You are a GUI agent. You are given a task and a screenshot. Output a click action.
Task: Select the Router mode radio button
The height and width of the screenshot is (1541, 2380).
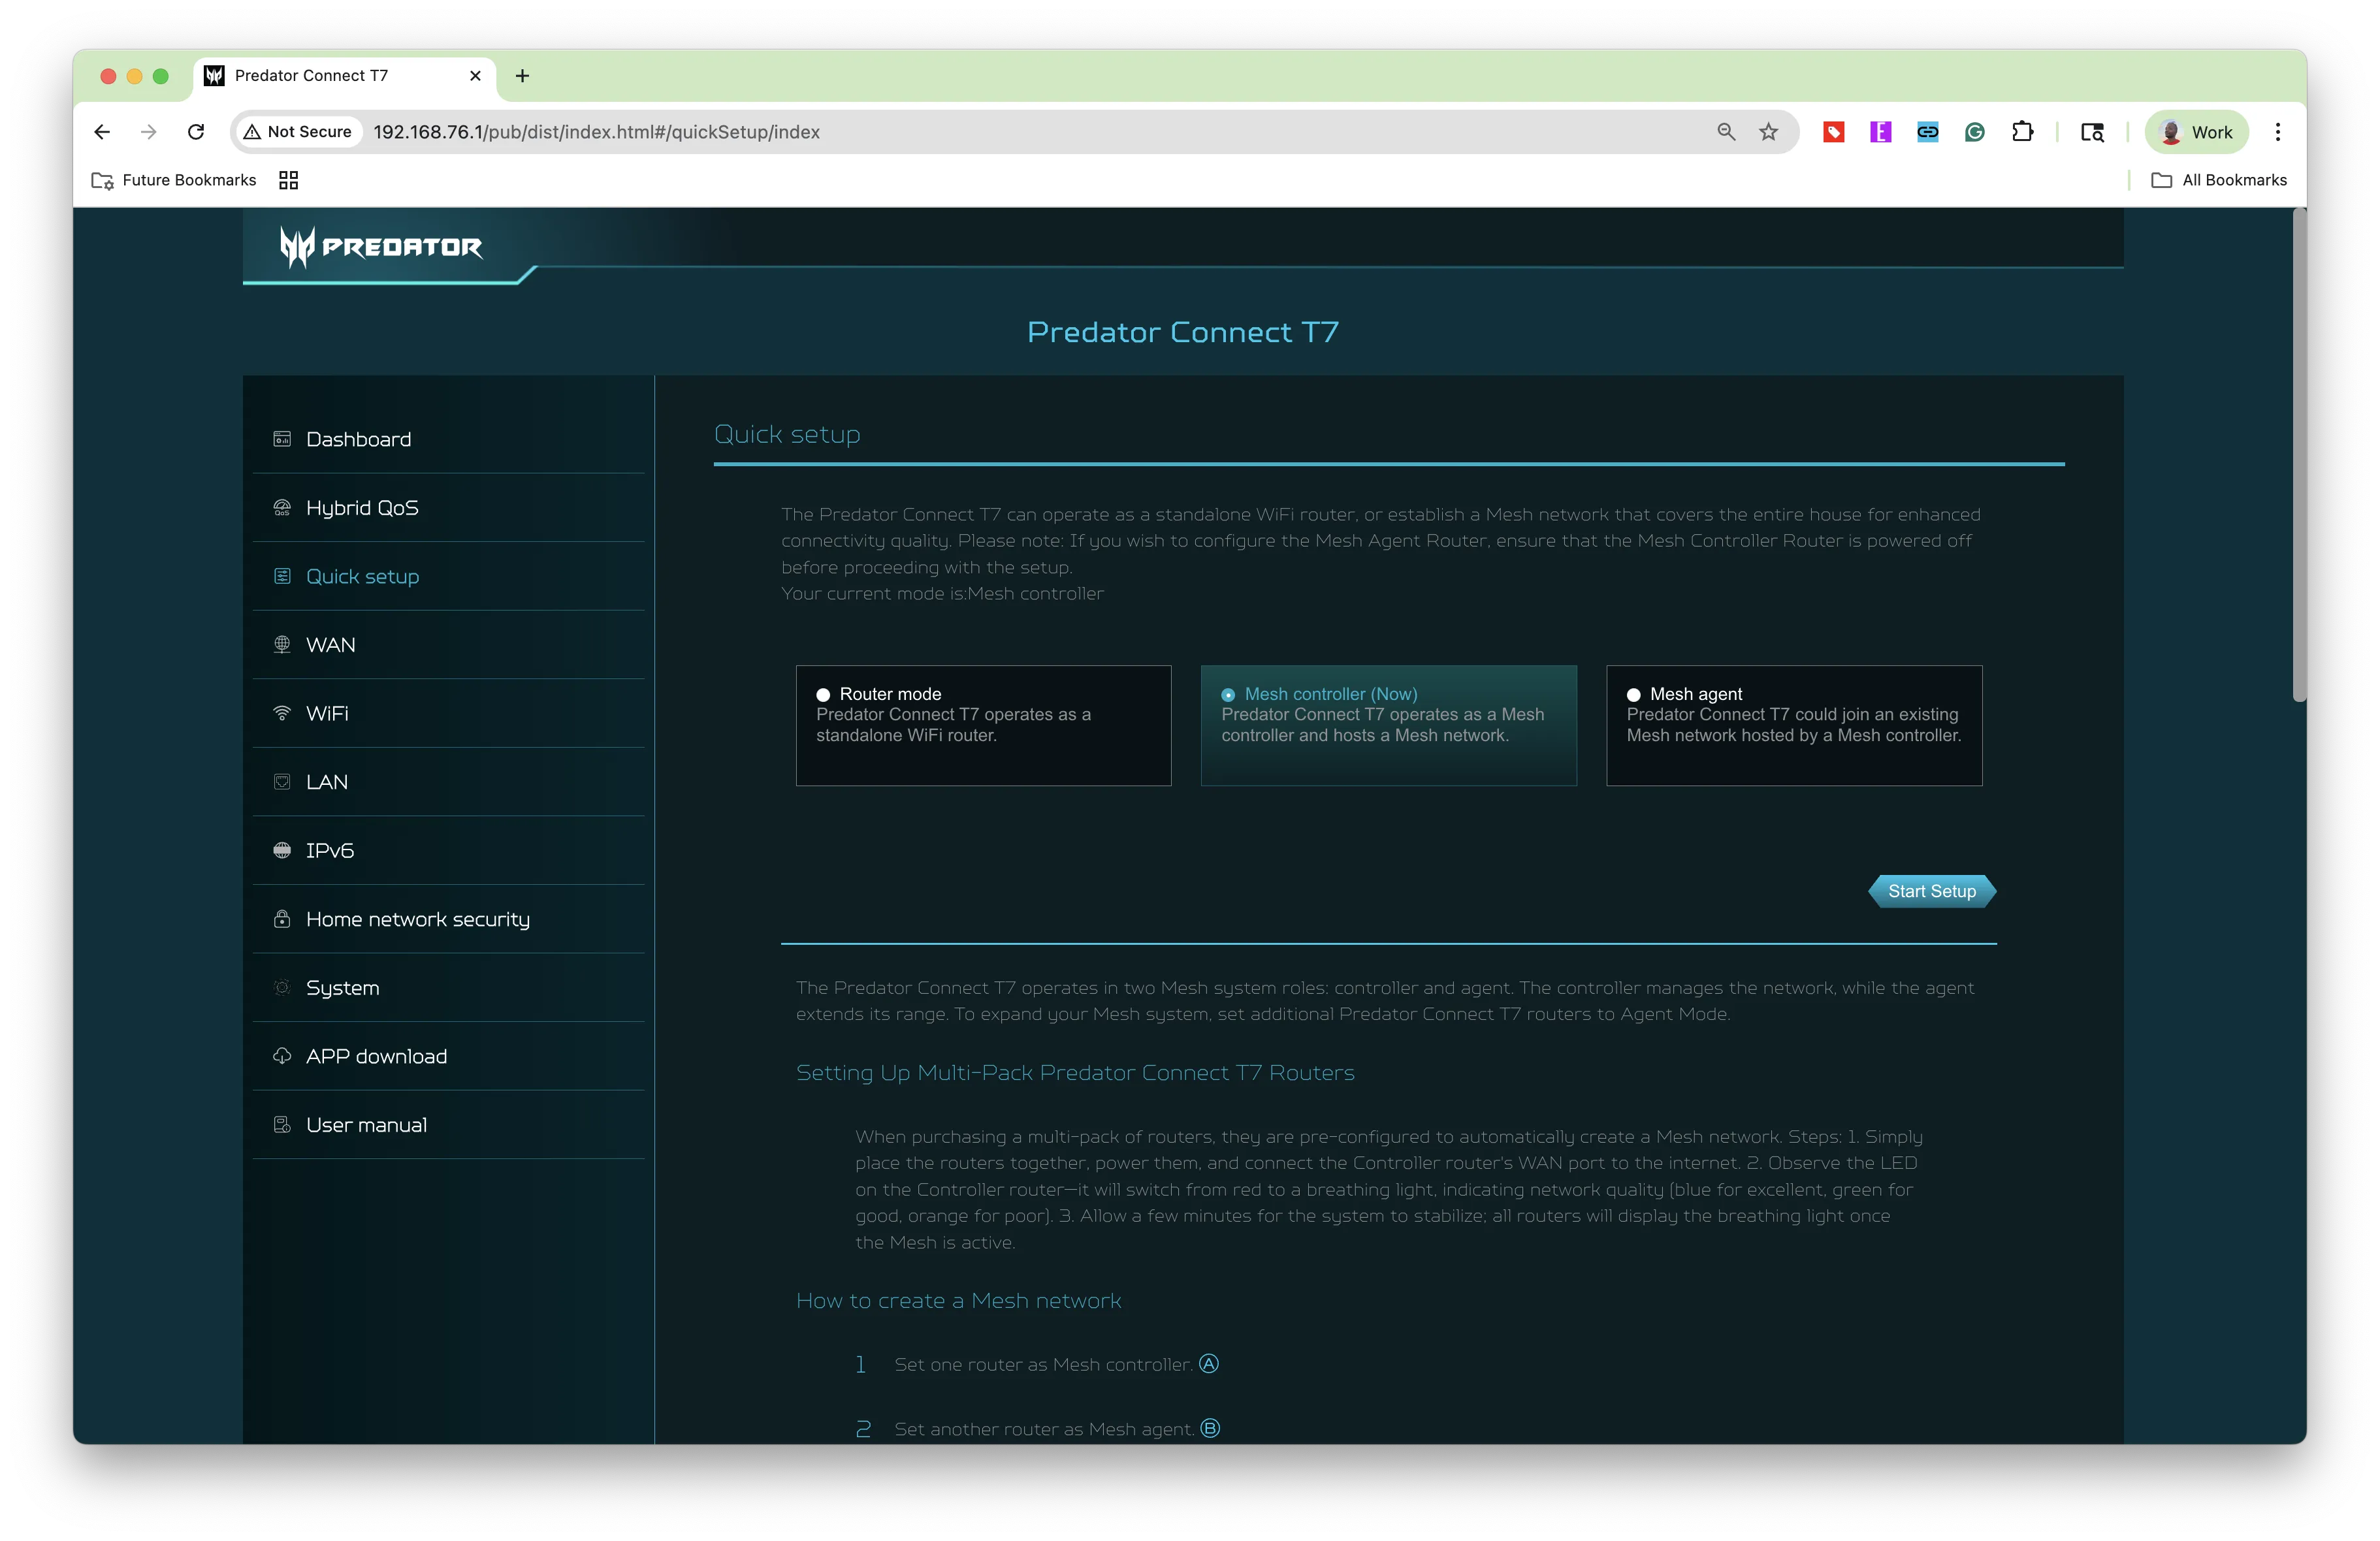(x=823, y=695)
